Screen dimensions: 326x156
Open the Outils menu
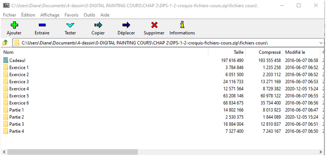click(x=89, y=15)
